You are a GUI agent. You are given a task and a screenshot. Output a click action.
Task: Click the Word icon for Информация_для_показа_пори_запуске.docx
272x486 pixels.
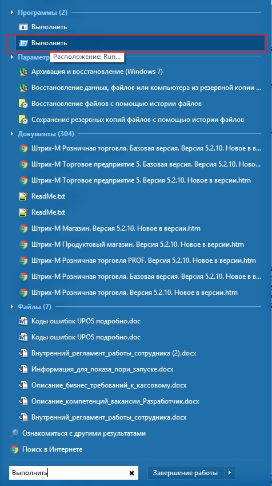pos(23,369)
